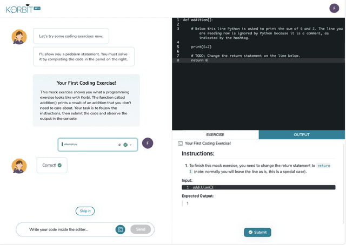Screen dimensions: 346x245
Task: Click the small refresh icon on the attempt.py card
Action: (119, 145)
